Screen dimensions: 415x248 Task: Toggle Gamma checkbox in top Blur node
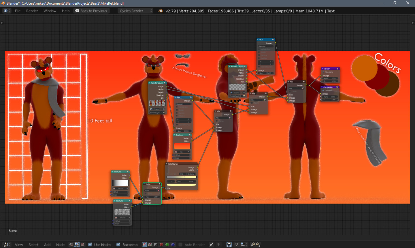click(259, 55)
